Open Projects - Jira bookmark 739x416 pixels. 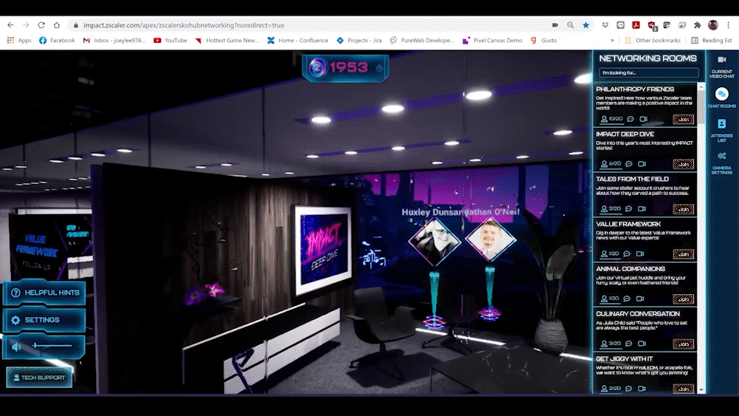coord(359,41)
